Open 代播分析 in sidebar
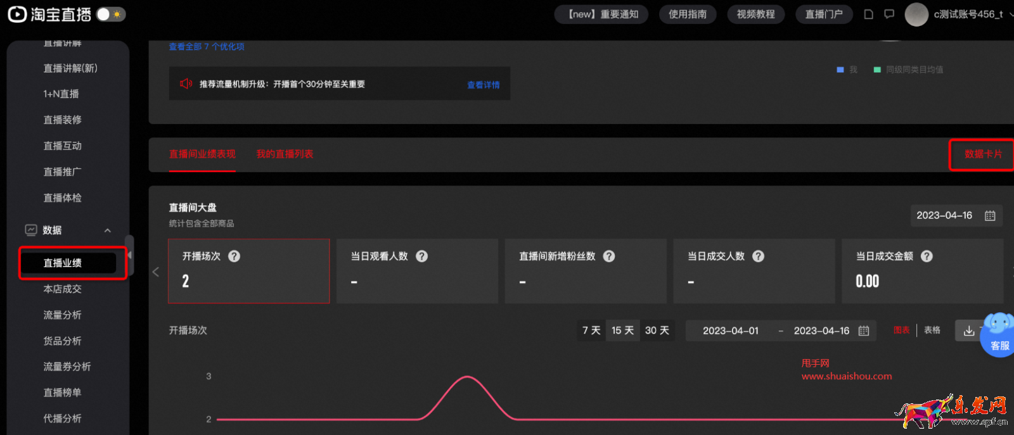1014x435 pixels. point(63,419)
